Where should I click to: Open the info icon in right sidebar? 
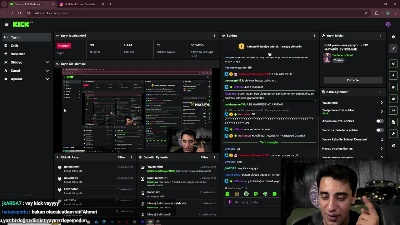[x=393, y=37]
